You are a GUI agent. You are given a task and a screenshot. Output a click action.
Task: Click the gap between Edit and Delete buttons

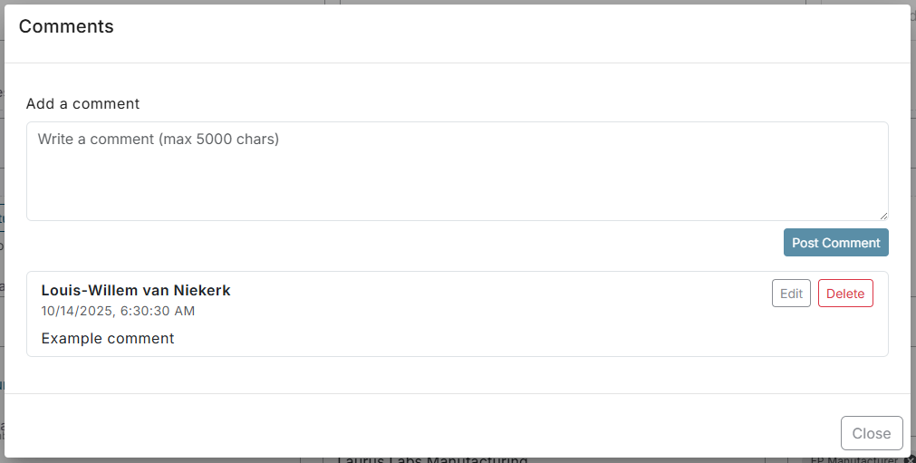[815, 294]
